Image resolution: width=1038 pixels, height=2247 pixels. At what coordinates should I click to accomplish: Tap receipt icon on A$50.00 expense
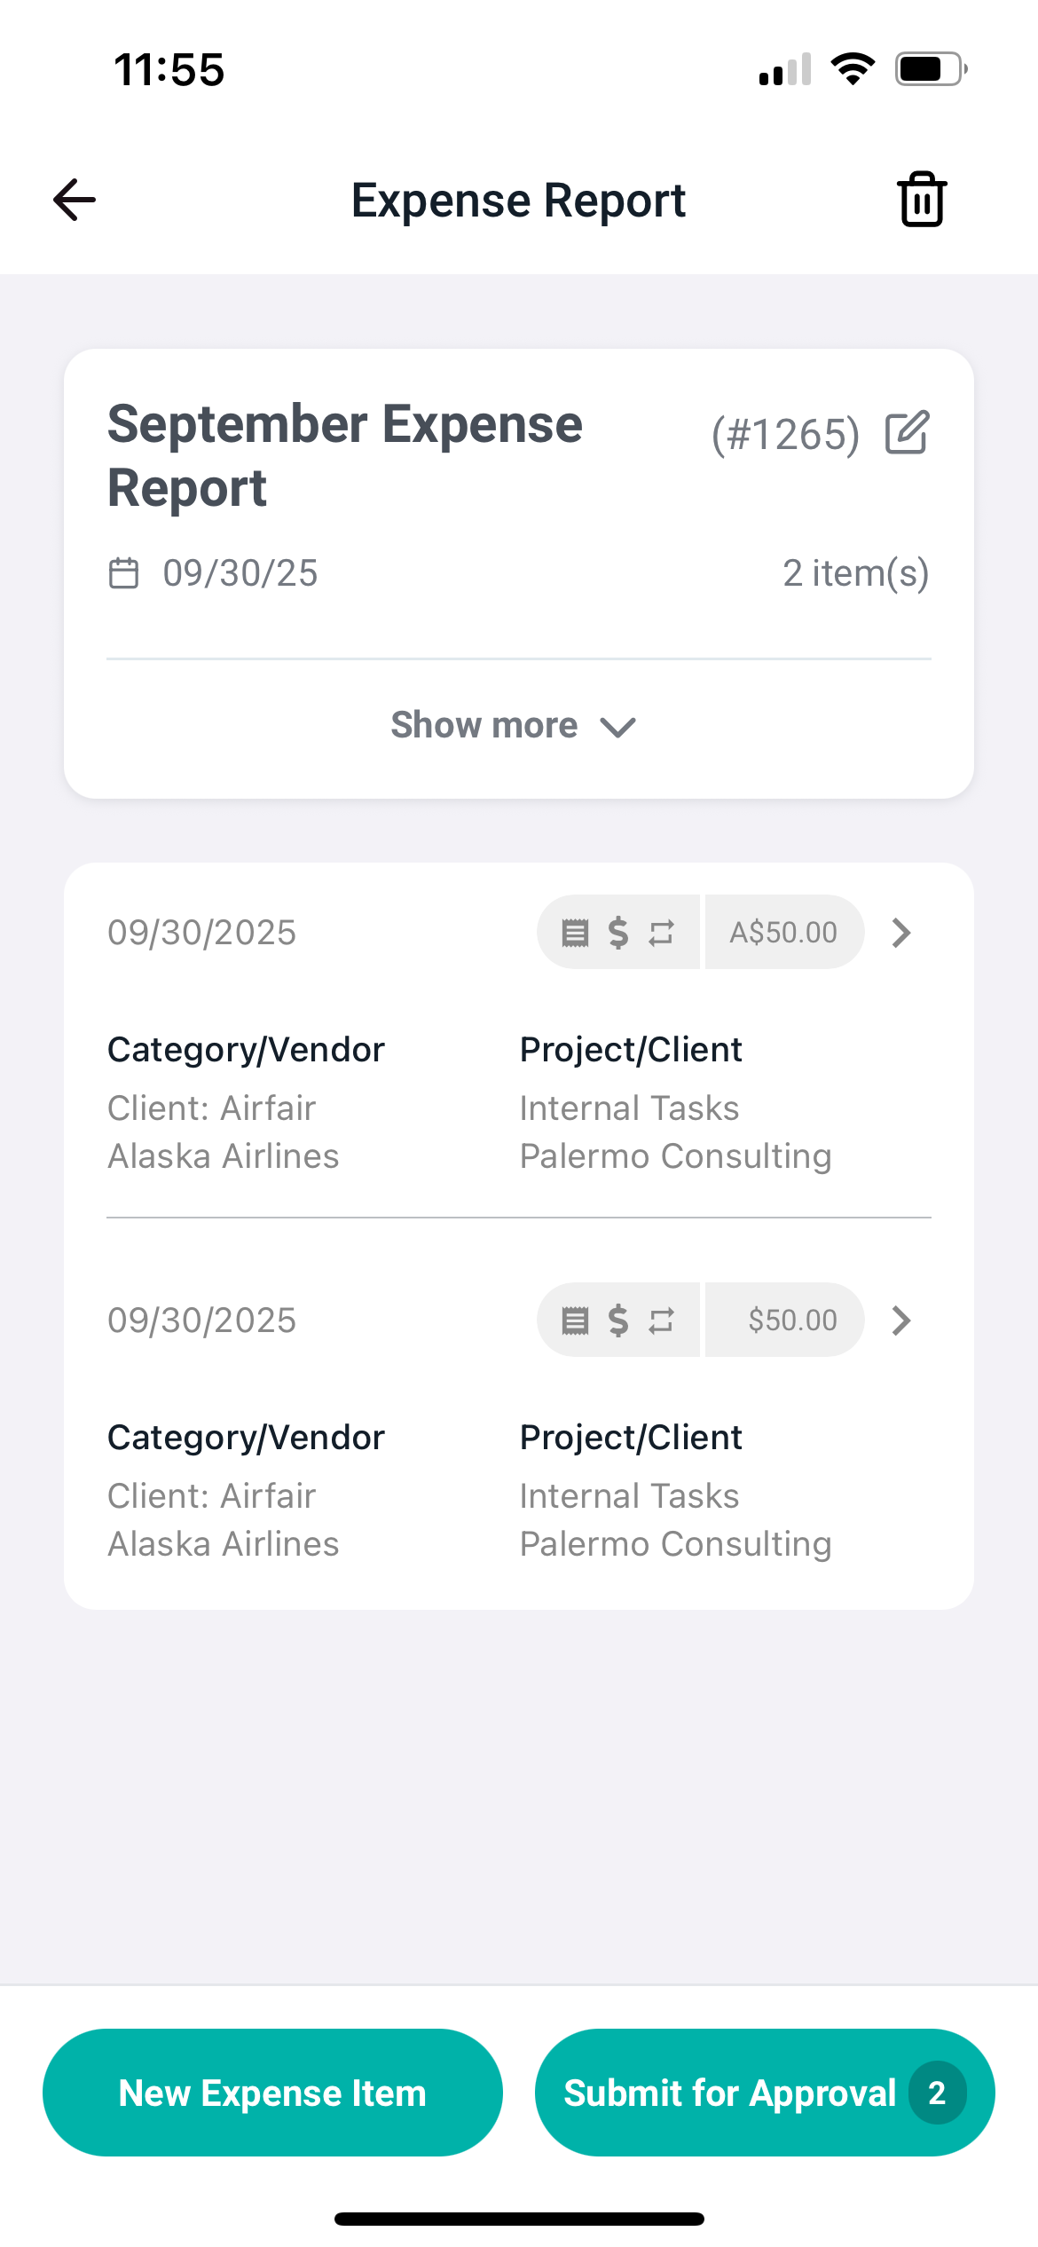pos(575,933)
